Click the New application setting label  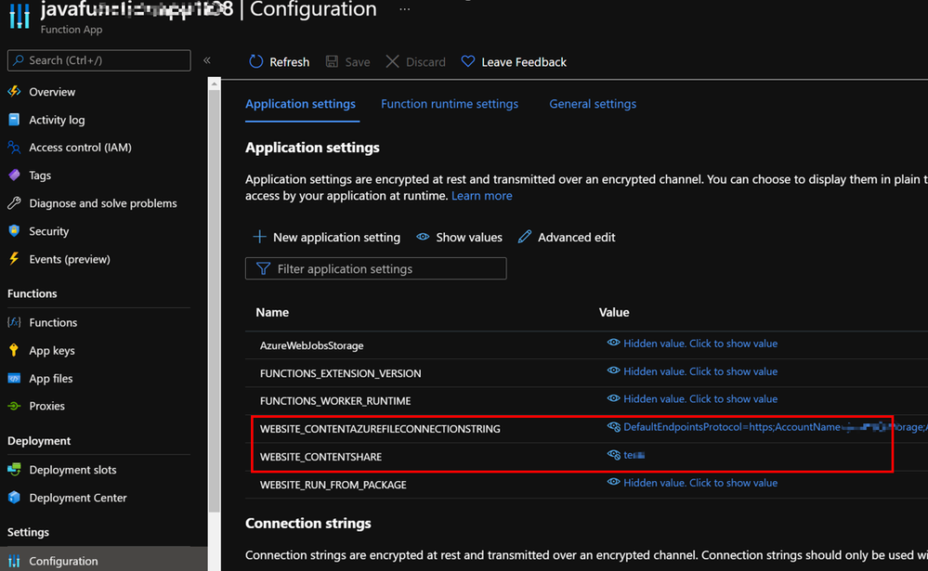tap(337, 238)
